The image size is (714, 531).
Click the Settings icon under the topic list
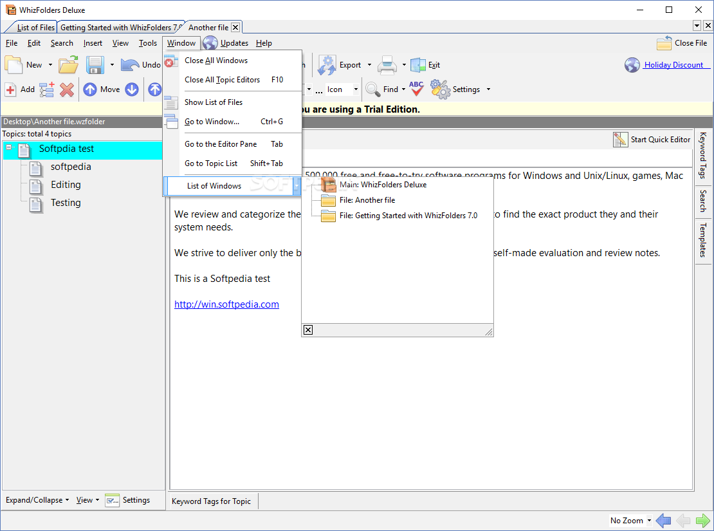(112, 500)
